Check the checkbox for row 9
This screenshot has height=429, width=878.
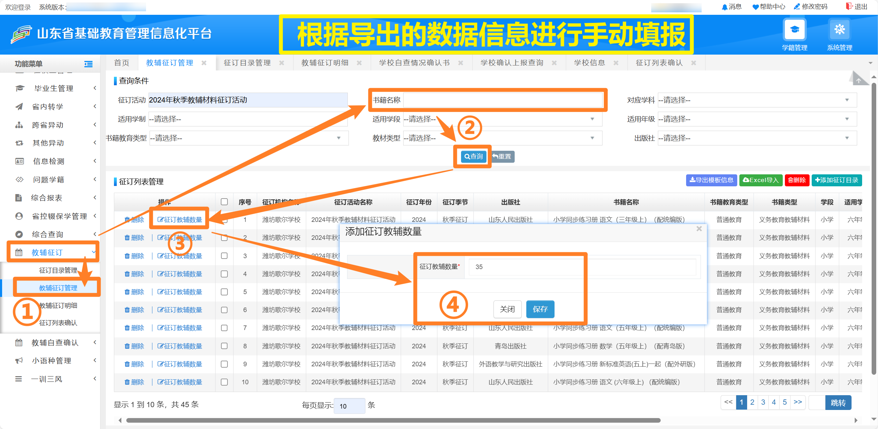point(224,364)
